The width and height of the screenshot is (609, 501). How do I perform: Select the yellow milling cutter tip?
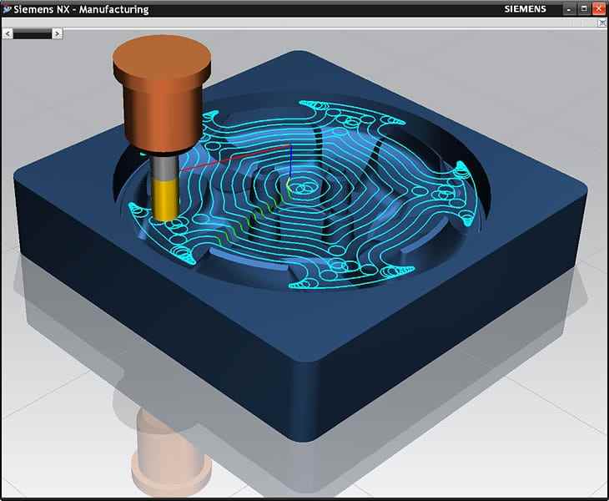[x=167, y=200]
